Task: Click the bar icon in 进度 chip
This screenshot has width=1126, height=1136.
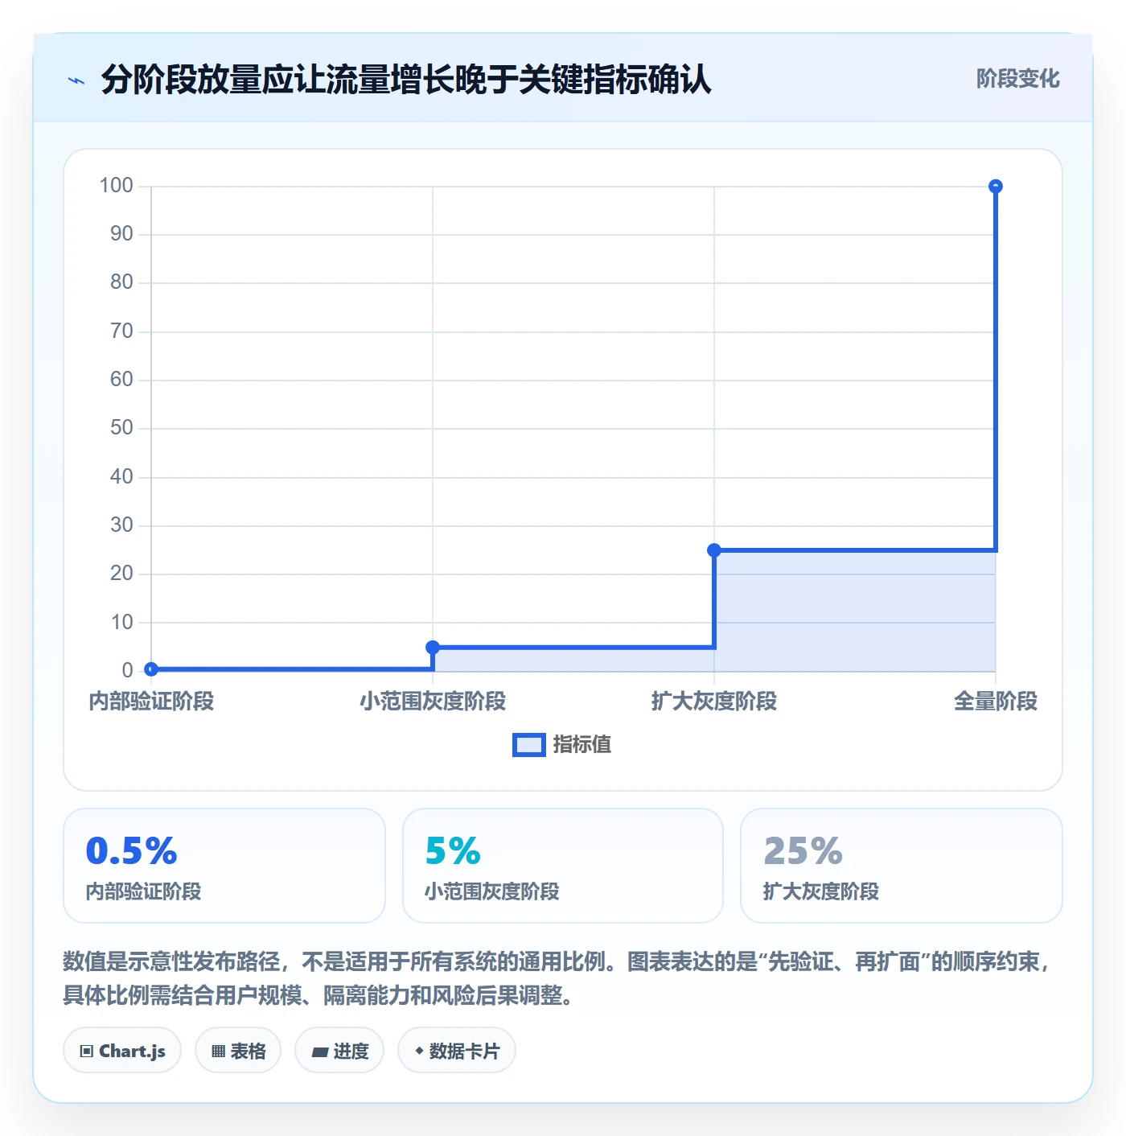Action: coord(319,1052)
